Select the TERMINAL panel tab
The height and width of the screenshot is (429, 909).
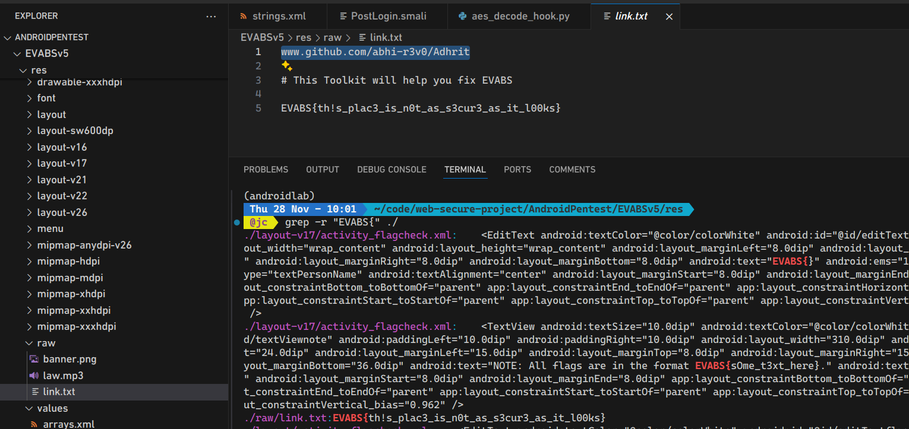[465, 170]
